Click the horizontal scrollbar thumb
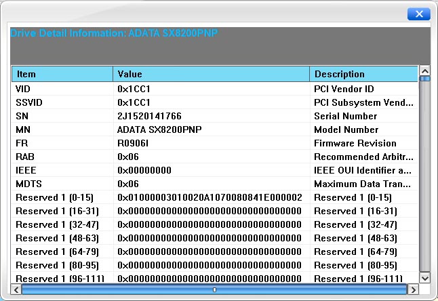 click(x=214, y=289)
